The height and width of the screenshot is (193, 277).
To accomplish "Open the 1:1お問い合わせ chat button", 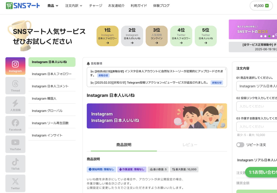I will point(261,172).
